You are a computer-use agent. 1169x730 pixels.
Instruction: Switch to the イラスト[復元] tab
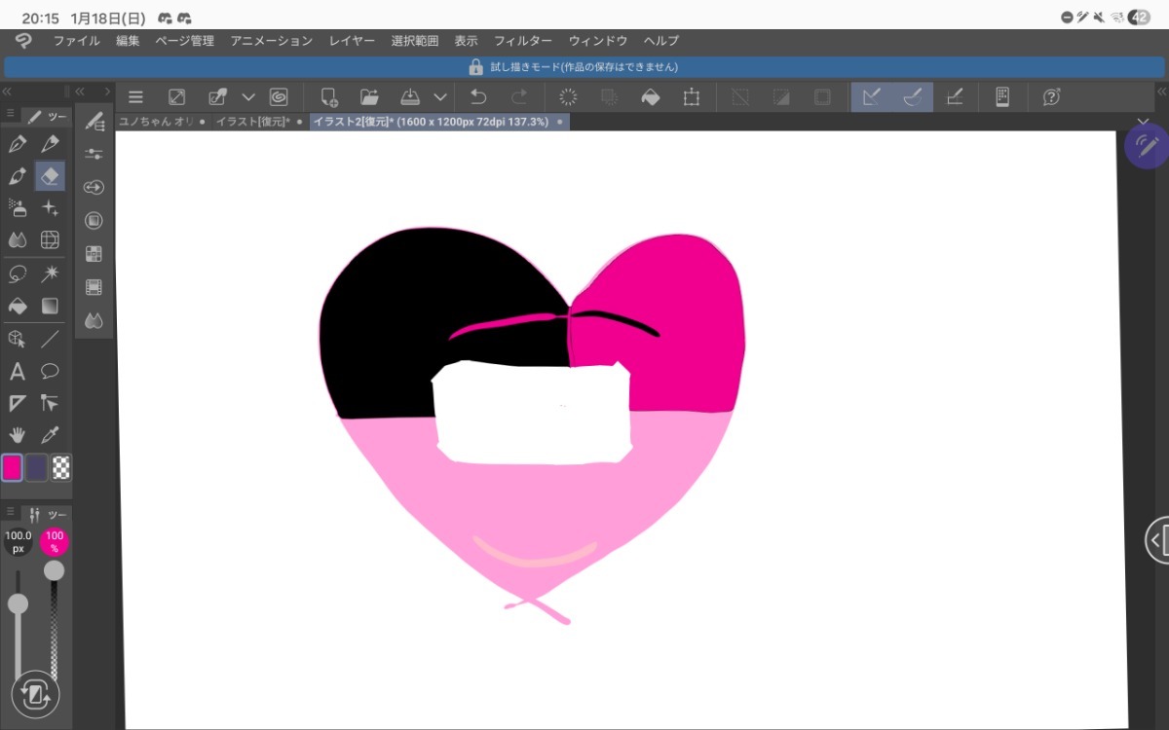tap(252, 122)
